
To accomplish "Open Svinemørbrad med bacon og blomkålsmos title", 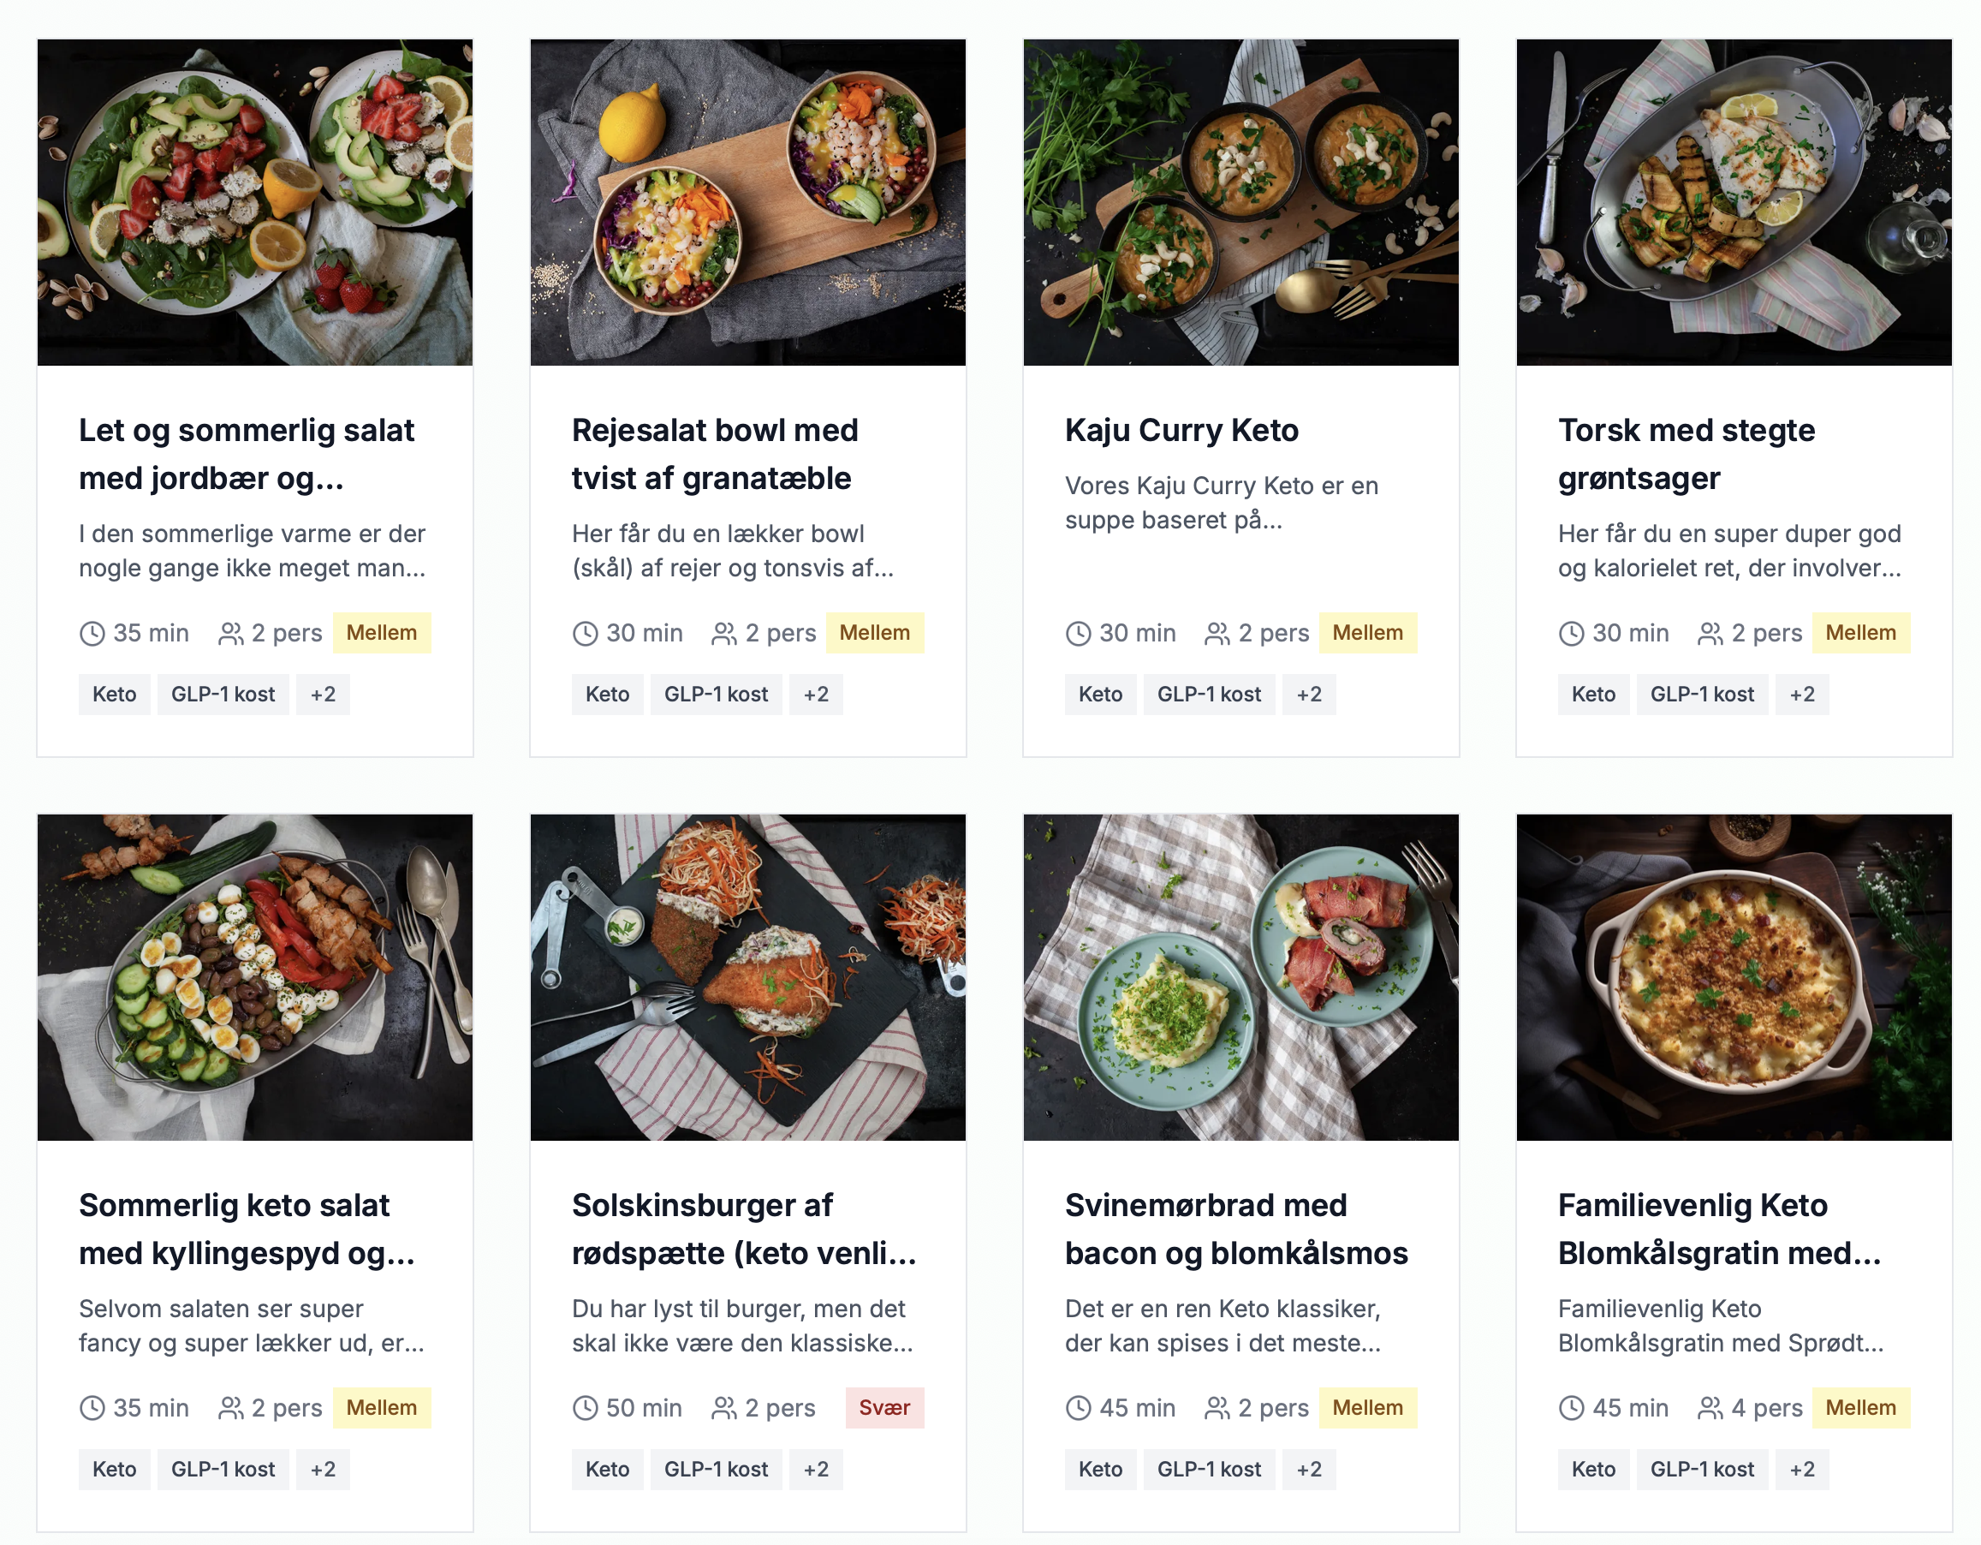I will [x=1235, y=1229].
